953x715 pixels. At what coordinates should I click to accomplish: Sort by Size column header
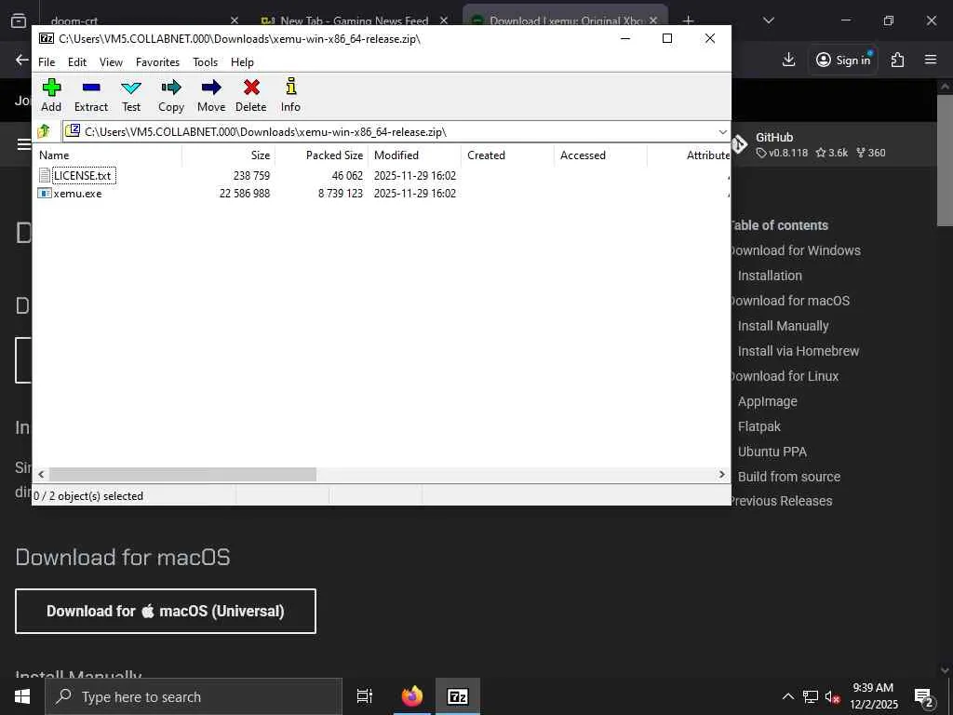(229, 155)
